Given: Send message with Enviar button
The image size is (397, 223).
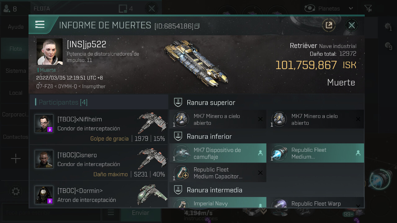Looking at the screenshot, I should [x=141, y=213].
